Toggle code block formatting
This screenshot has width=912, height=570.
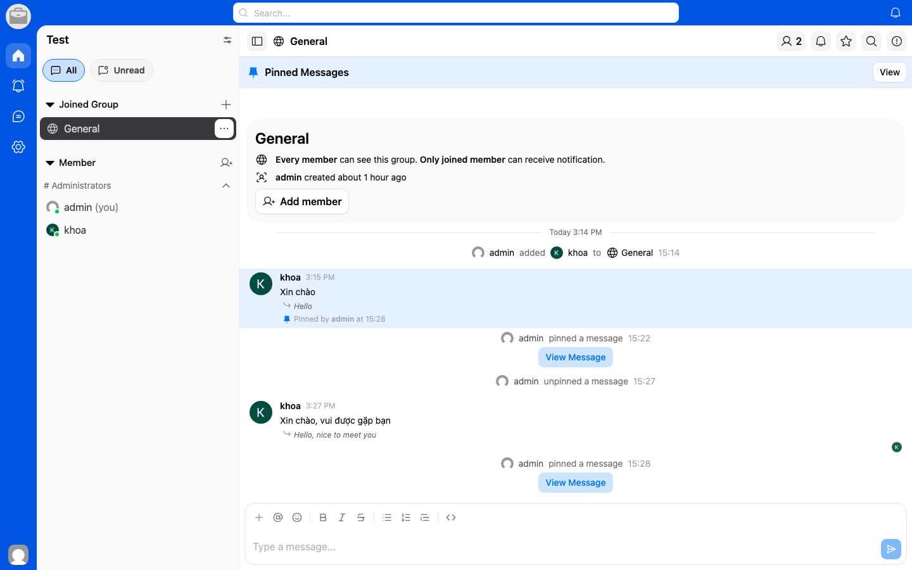(x=451, y=517)
